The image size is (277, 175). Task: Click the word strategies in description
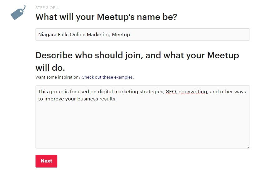[x=152, y=92]
